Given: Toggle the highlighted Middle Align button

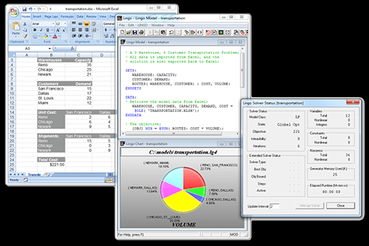Looking at the screenshot, I should click(x=87, y=24).
